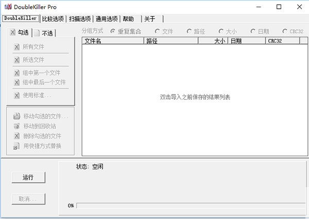
Task: Maximize the DoubleKiller Pro window
Action: point(279,7)
